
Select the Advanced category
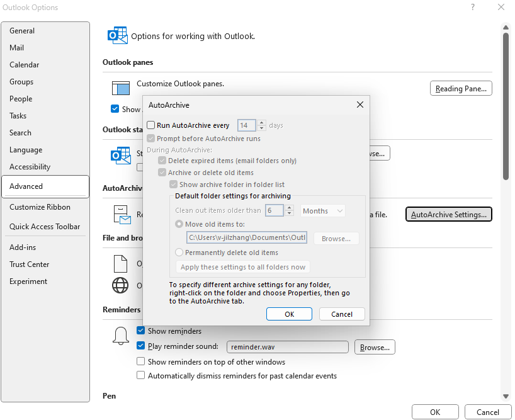pos(45,186)
